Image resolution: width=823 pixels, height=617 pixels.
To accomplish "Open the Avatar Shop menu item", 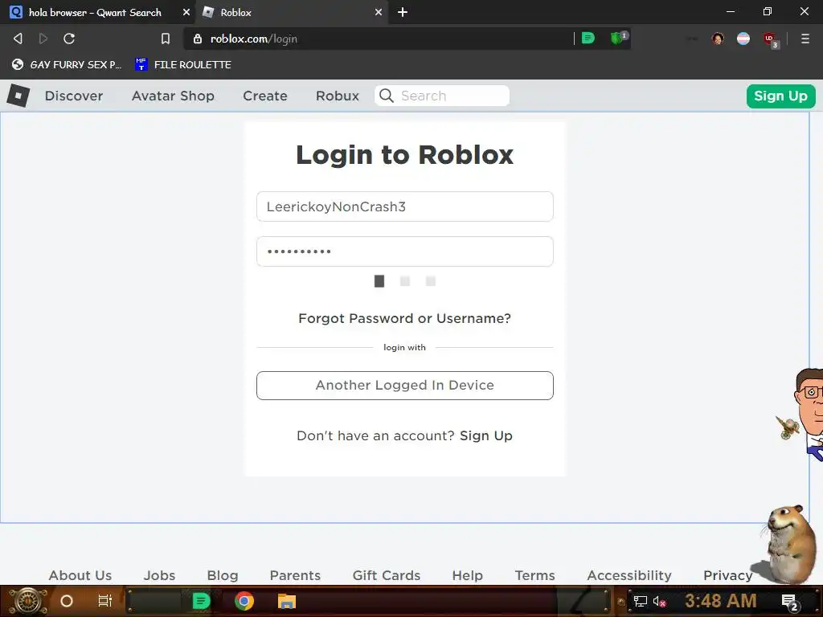I will pos(173,96).
